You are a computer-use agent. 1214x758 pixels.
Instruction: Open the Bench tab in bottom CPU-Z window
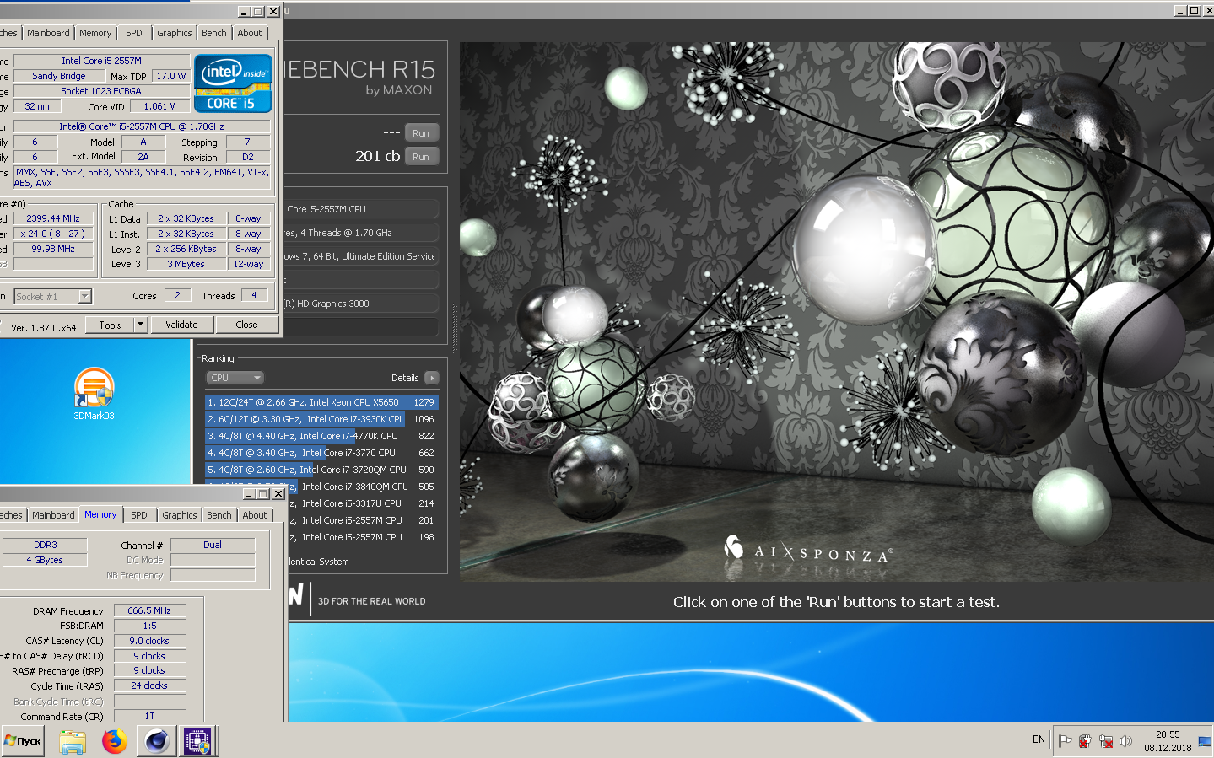click(219, 515)
